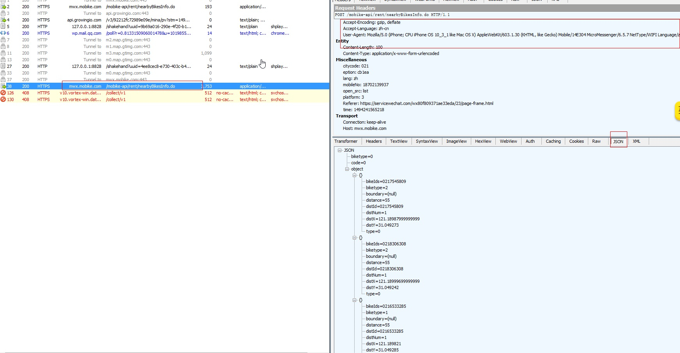680x353 pixels.
Task: Collapse the {} entry above bikeIds=0216533285
Action: click(x=355, y=300)
